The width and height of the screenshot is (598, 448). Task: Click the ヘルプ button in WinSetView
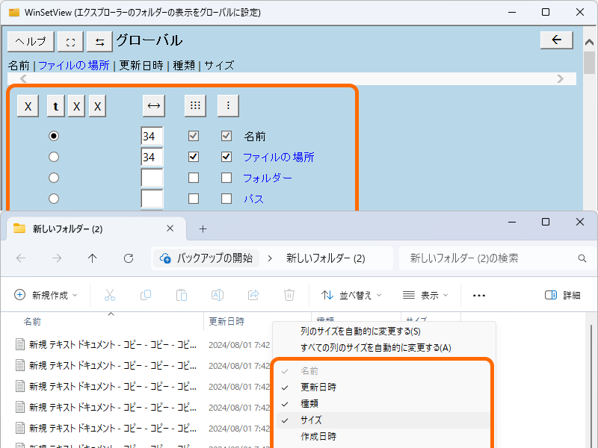pyautogui.click(x=30, y=41)
